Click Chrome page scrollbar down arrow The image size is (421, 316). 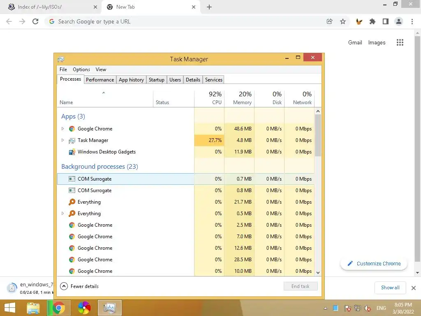tap(417, 273)
